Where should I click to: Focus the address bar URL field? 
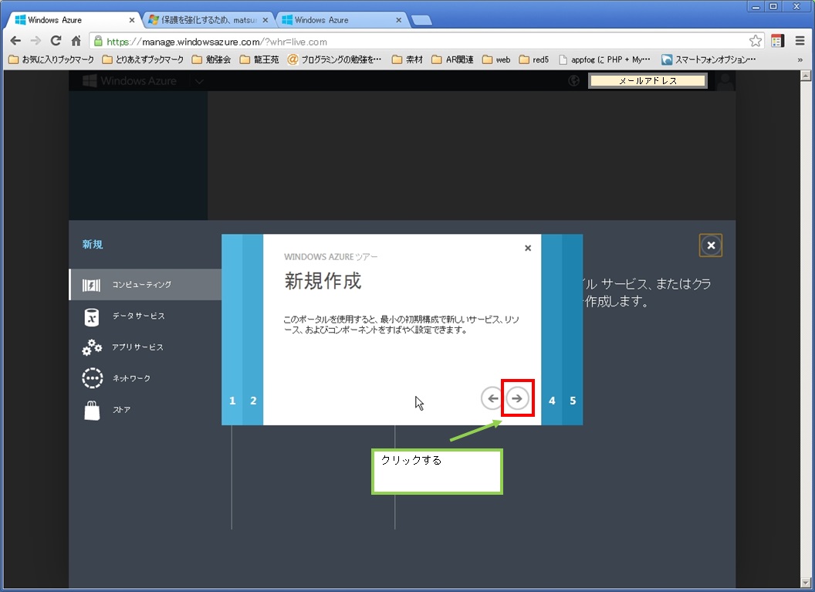[426, 42]
